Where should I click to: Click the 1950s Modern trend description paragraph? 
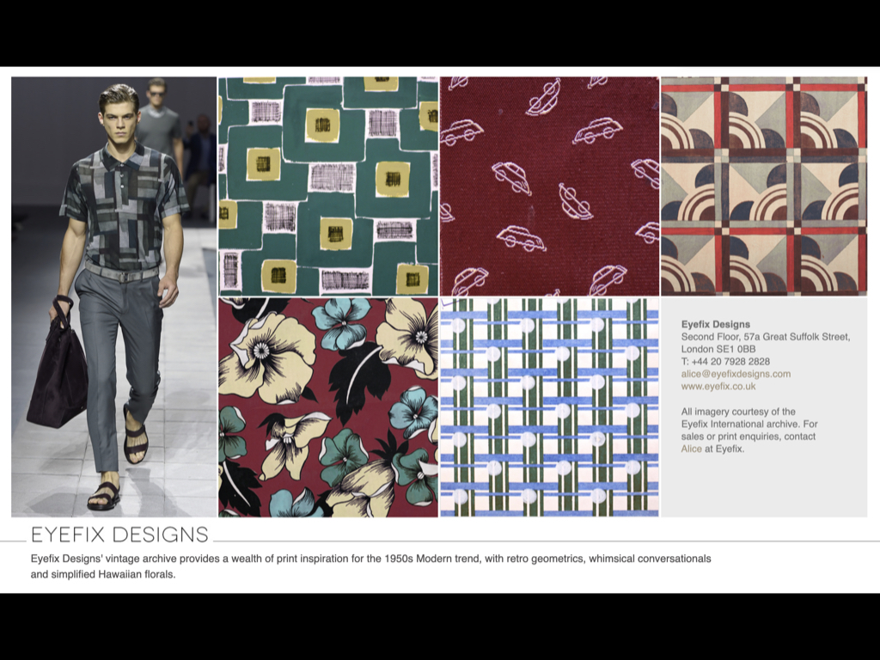coord(370,566)
